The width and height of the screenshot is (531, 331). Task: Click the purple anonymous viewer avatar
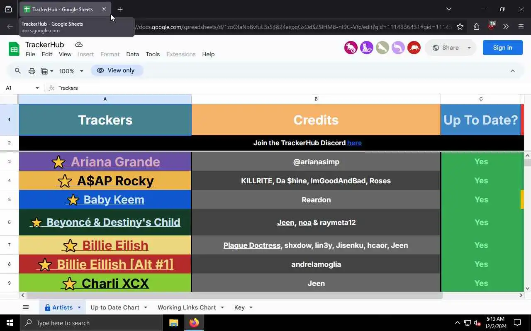pos(367,48)
